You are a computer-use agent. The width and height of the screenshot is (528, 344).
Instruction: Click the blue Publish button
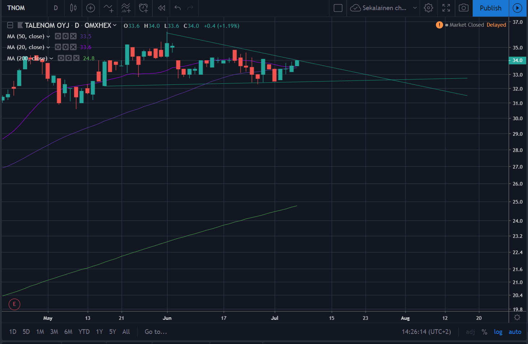coord(490,8)
